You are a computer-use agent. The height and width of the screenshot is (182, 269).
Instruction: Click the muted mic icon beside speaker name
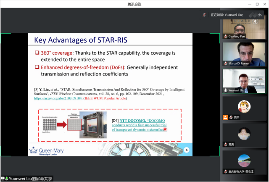[205, 15]
